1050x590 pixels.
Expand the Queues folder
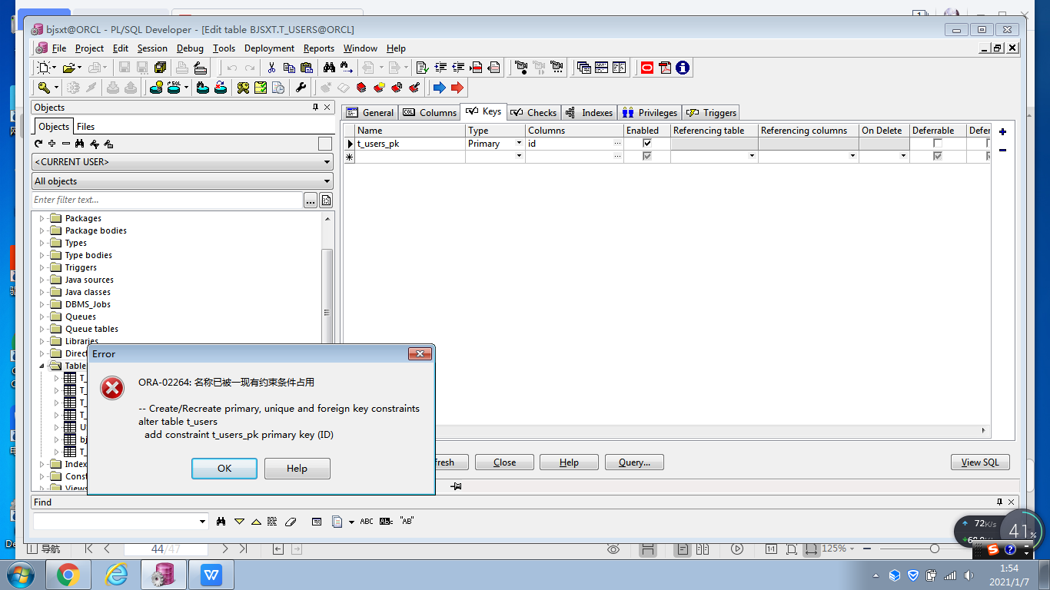[42, 317]
